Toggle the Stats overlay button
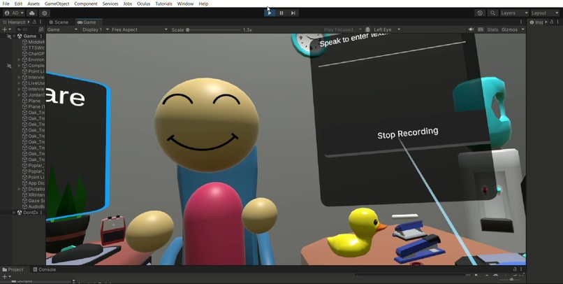563x284 pixels. 492,29
